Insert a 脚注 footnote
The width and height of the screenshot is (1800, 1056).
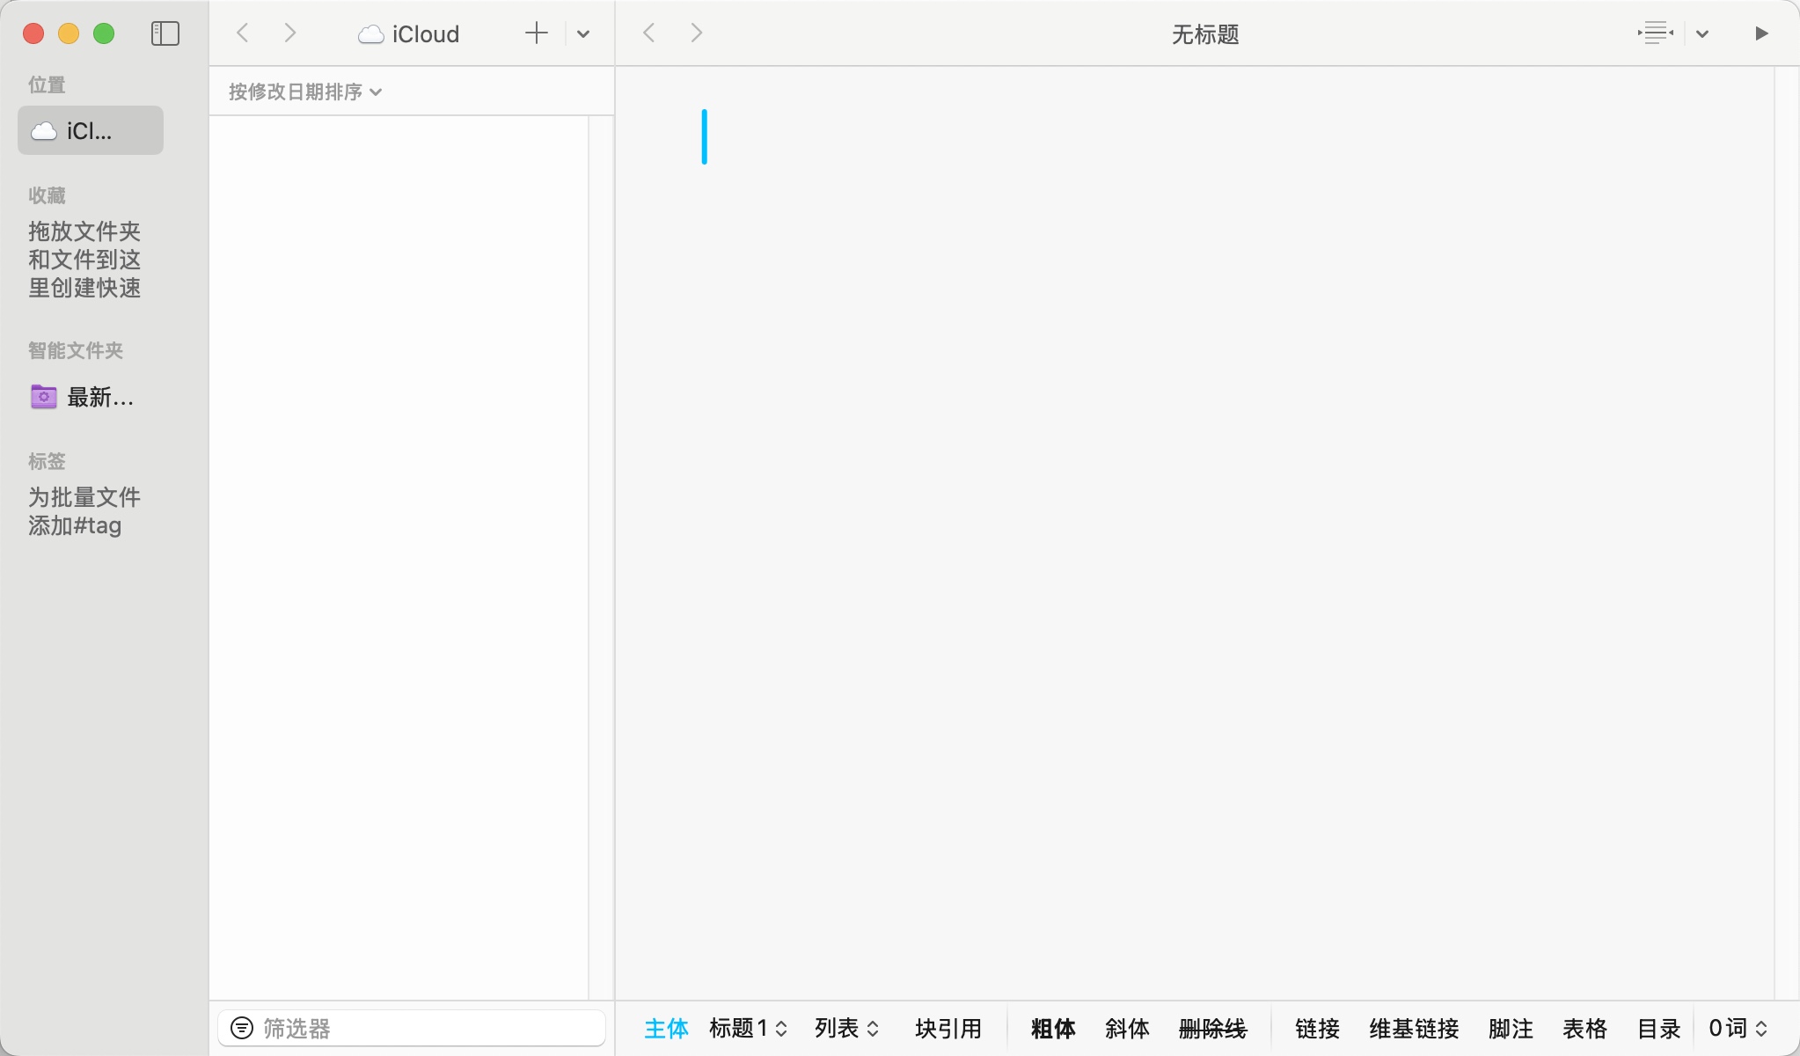(x=1511, y=1028)
